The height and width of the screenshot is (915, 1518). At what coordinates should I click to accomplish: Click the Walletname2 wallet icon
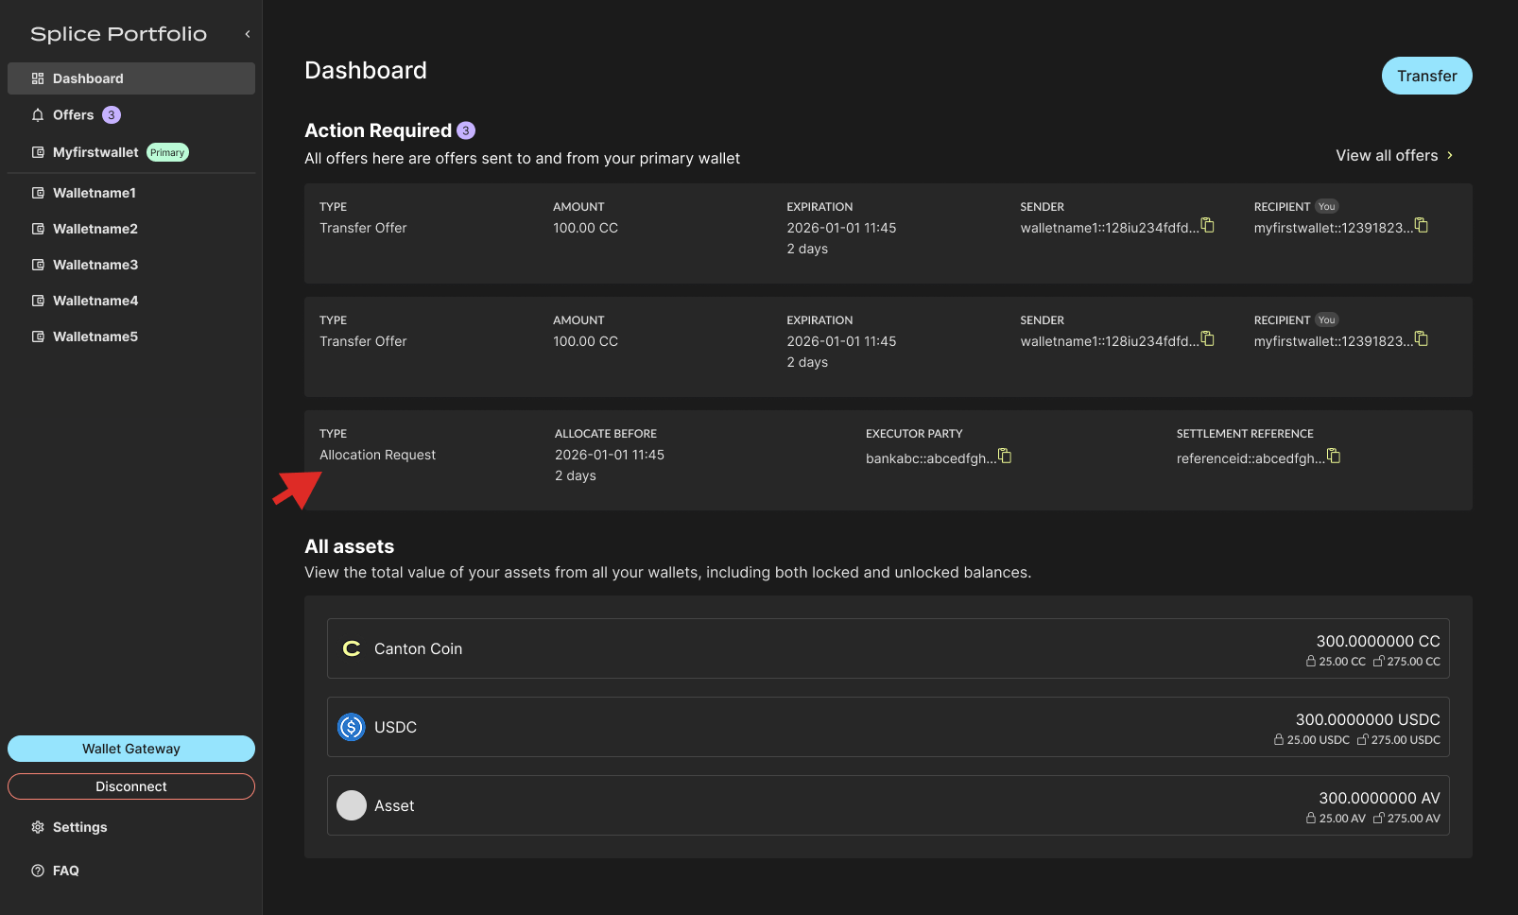pyautogui.click(x=38, y=229)
